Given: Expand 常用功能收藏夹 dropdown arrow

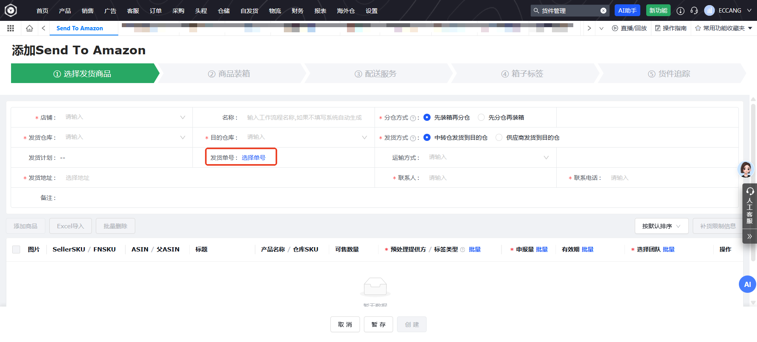Looking at the screenshot, I should pyautogui.click(x=750, y=28).
